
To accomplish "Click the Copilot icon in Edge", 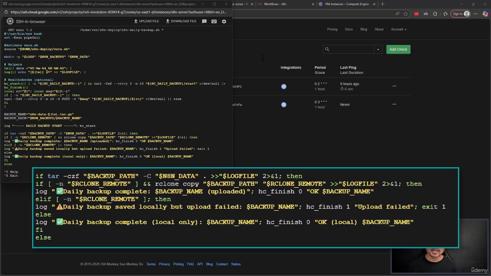I will tap(485, 14).
